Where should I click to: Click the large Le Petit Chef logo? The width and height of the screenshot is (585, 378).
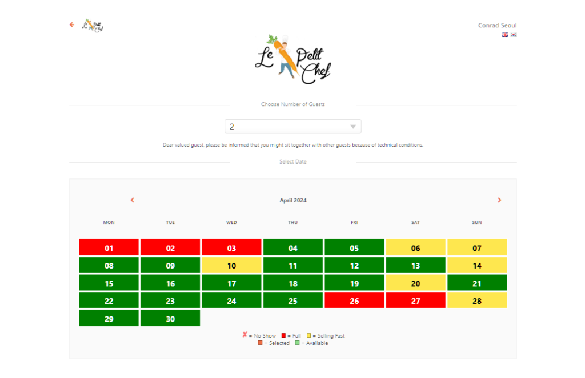[x=293, y=59]
